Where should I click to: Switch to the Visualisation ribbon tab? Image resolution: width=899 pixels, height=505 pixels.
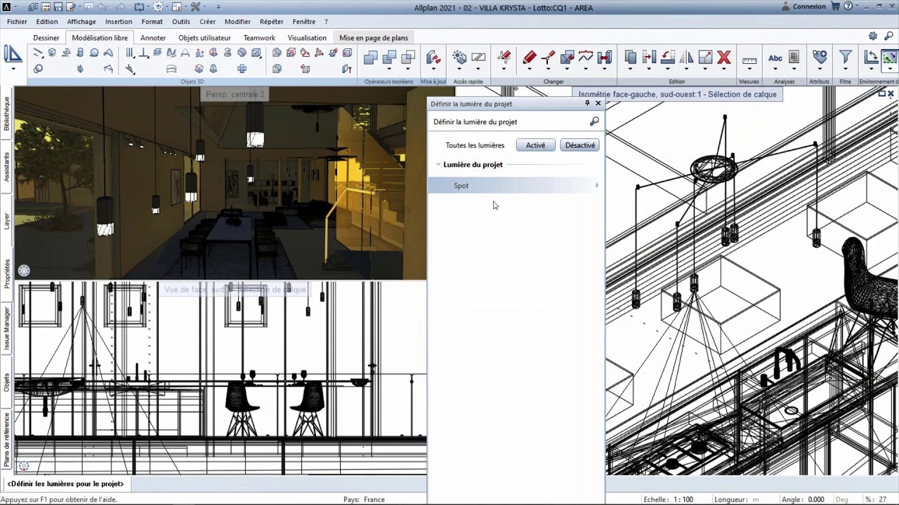307,38
